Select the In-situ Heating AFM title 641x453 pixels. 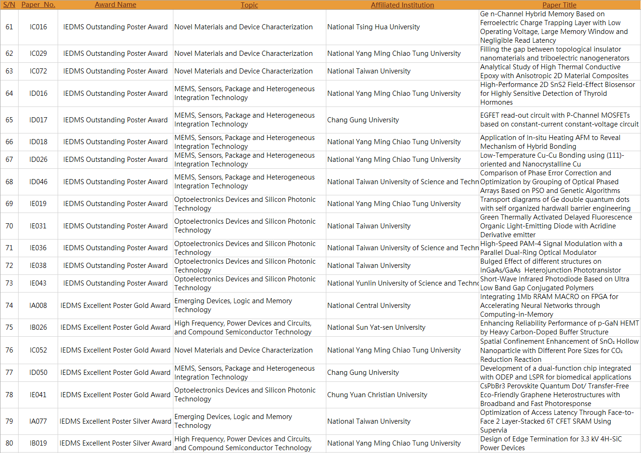click(560, 142)
